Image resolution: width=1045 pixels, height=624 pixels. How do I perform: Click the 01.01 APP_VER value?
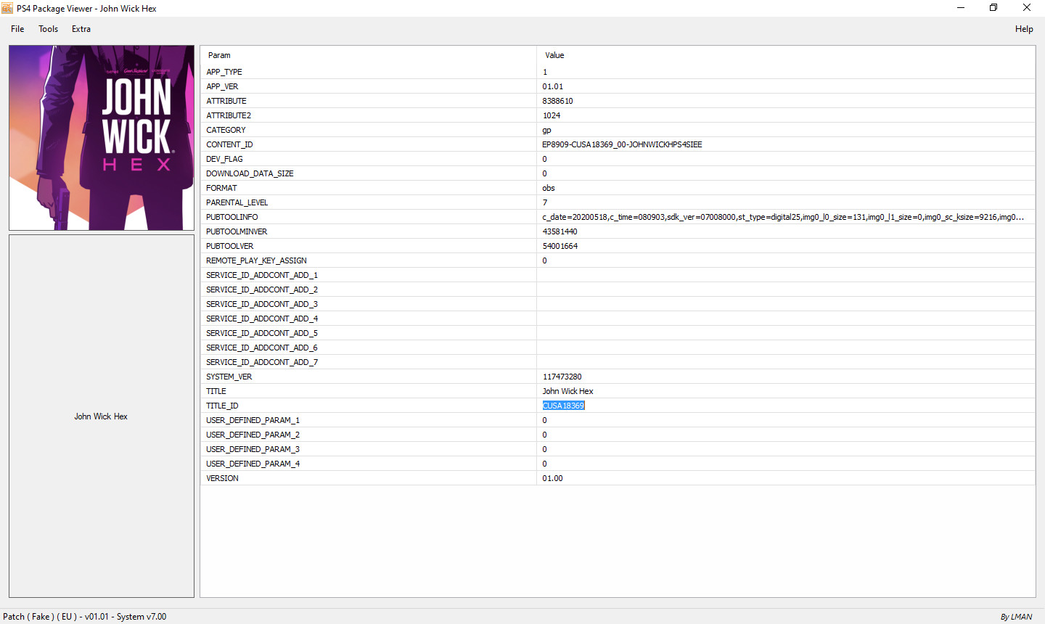[x=553, y=86]
